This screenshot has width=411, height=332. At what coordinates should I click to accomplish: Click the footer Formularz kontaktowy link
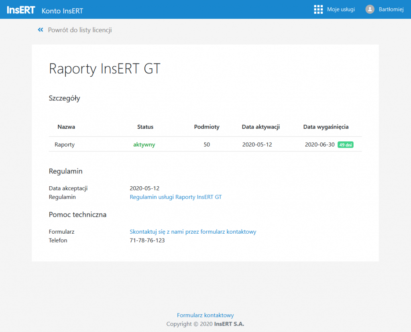205,315
